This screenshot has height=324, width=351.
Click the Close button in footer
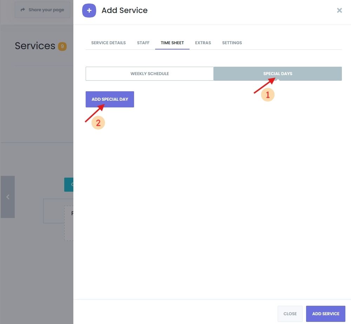coord(290,314)
